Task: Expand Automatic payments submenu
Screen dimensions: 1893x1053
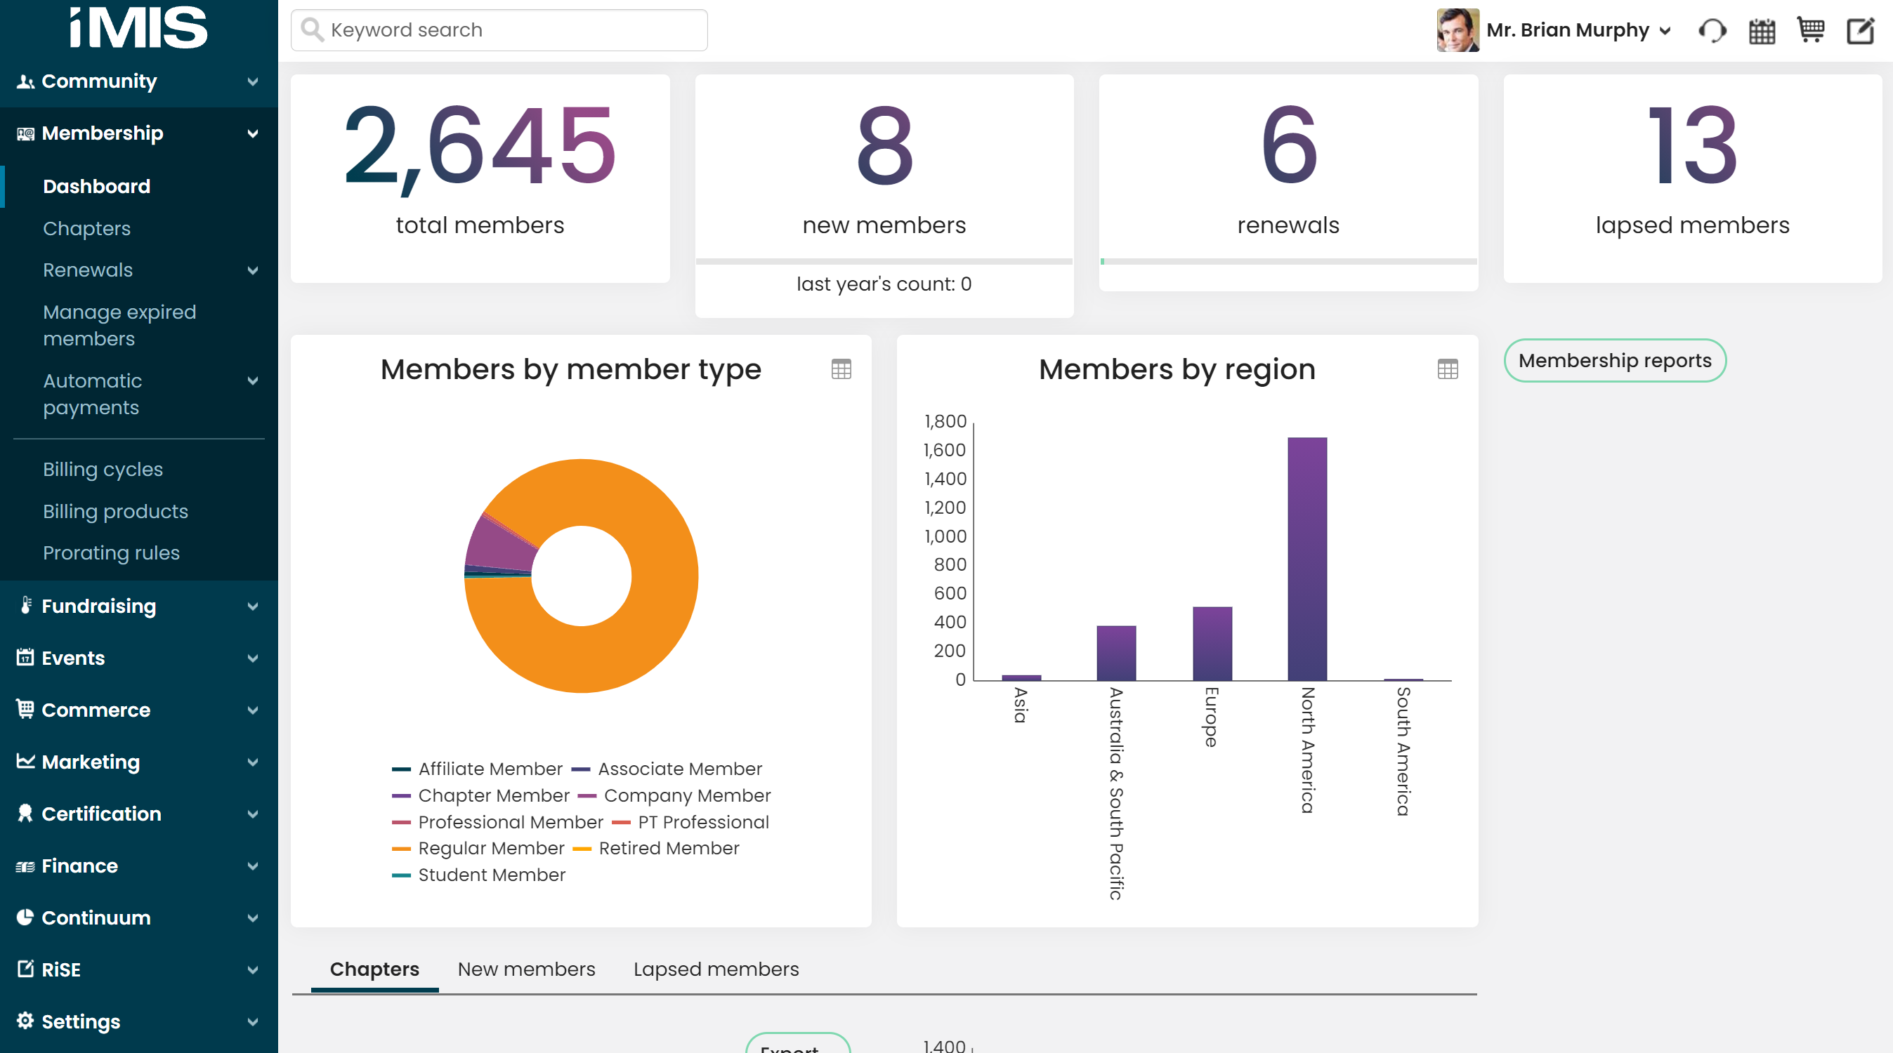Action: [253, 380]
